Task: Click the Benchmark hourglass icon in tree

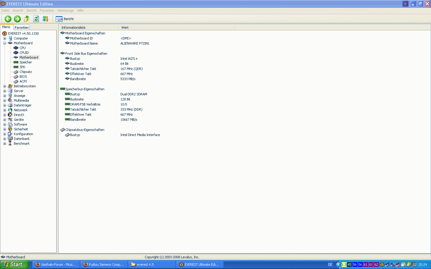Action: (10, 143)
